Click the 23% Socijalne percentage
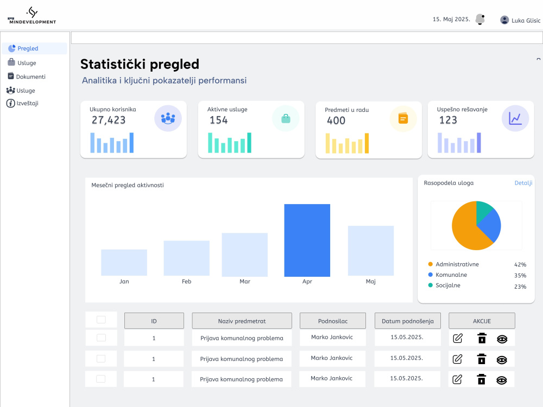 point(520,287)
